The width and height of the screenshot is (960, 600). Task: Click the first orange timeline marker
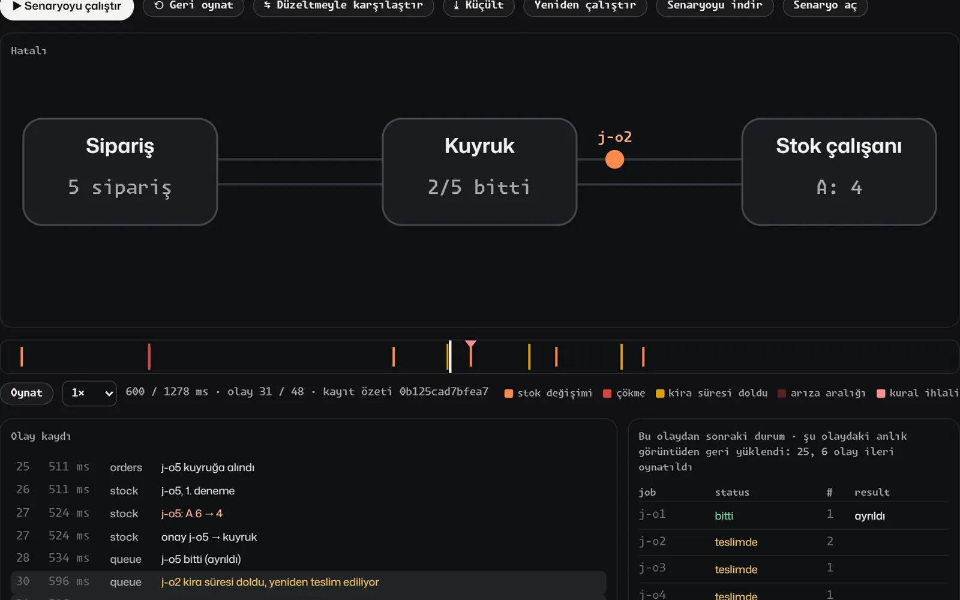[x=22, y=356]
